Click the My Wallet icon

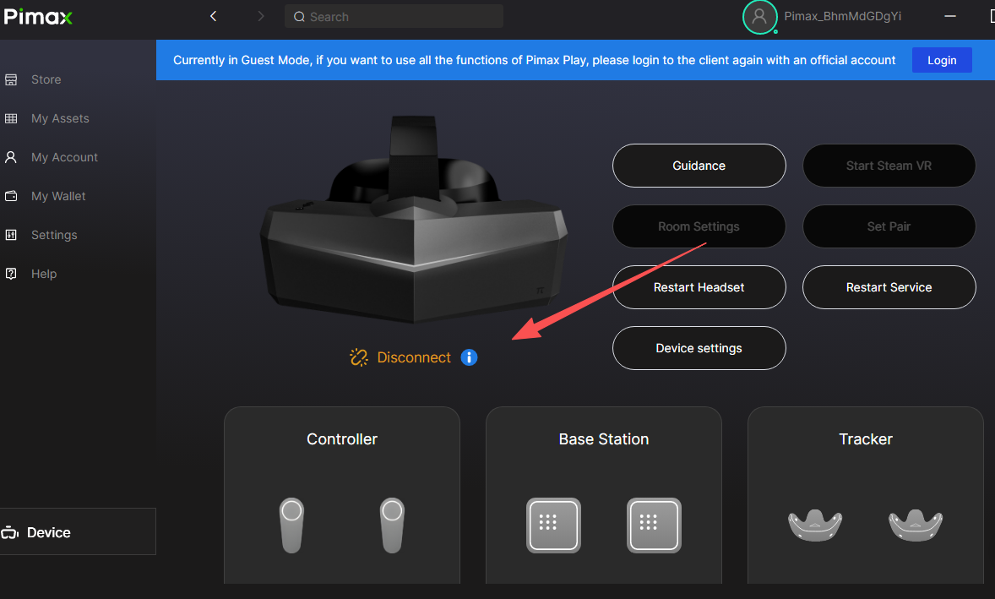pos(11,196)
